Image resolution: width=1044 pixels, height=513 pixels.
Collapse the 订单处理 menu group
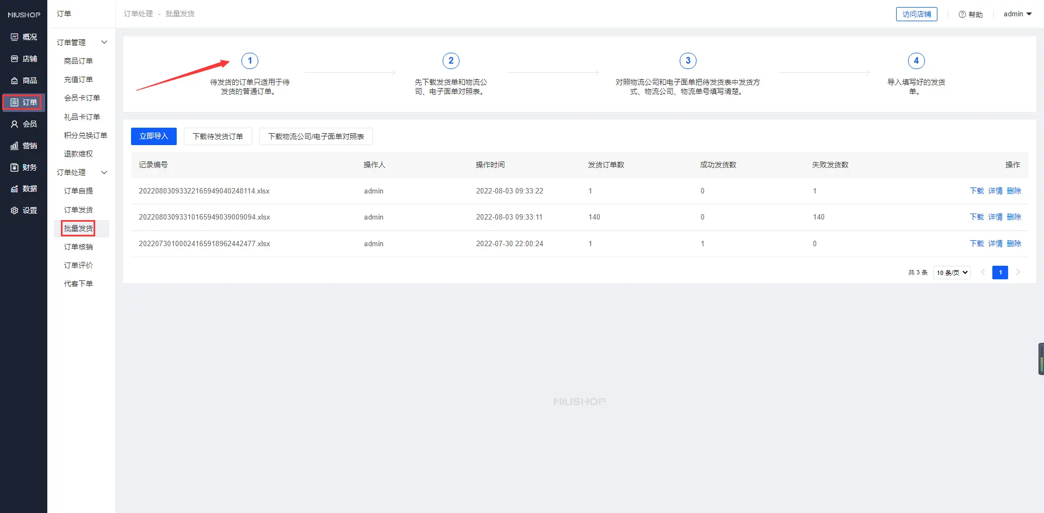[104, 172]
